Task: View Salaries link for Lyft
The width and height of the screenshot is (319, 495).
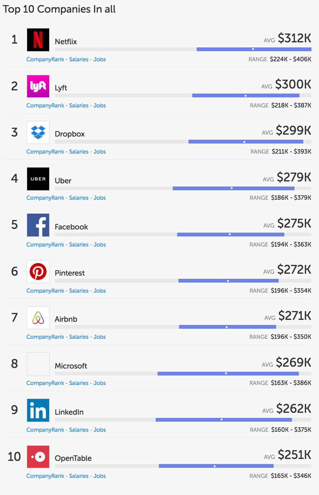Action: (x=79, y=106)
